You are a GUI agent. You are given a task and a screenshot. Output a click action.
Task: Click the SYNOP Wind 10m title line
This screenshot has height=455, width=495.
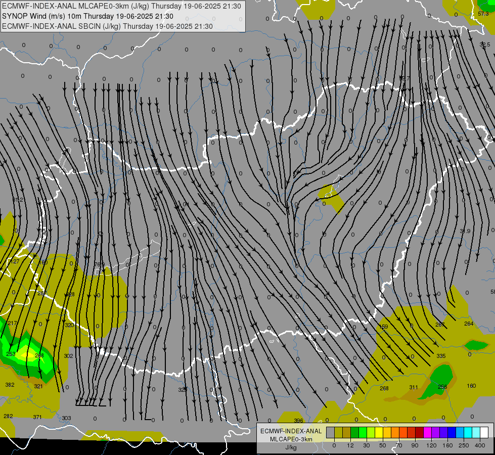[88, 16]
